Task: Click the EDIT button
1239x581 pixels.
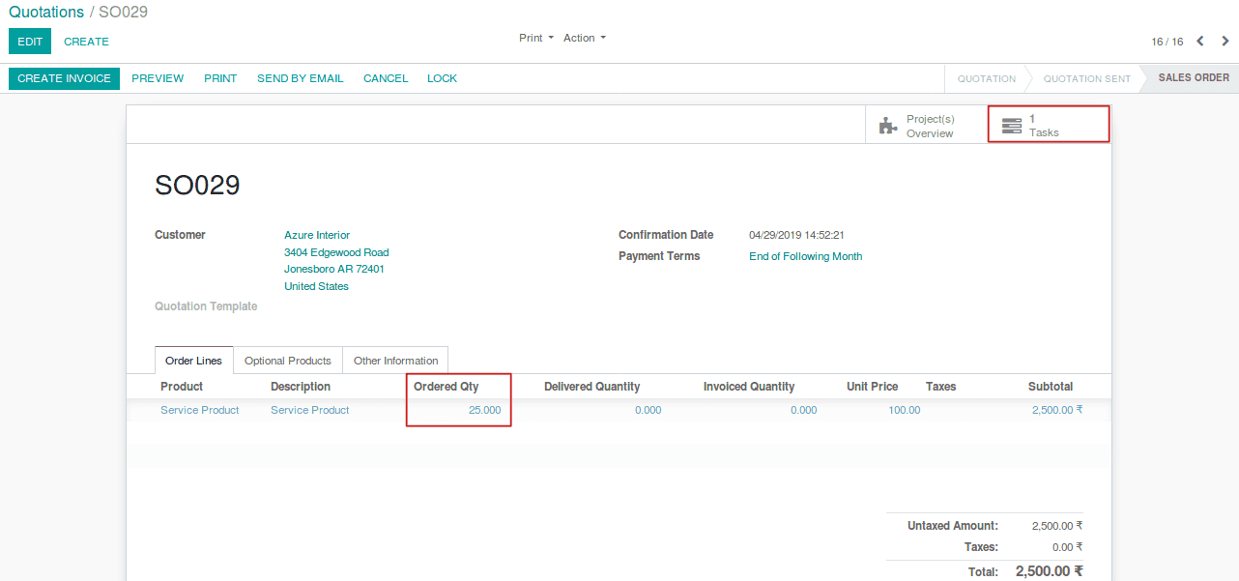Action: (30, 42)
